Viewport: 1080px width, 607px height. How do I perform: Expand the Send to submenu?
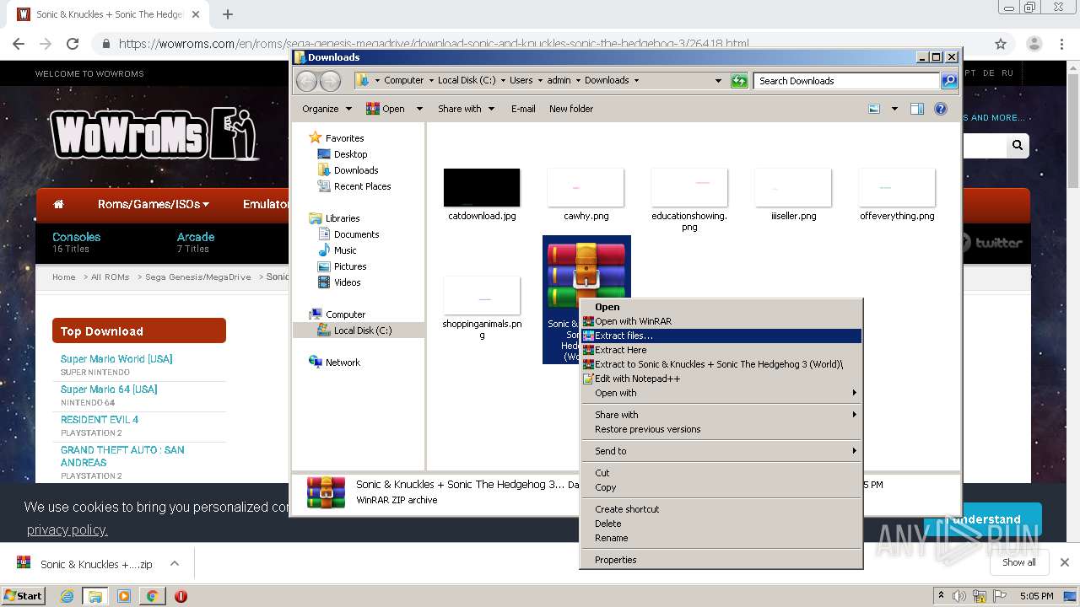721,451
